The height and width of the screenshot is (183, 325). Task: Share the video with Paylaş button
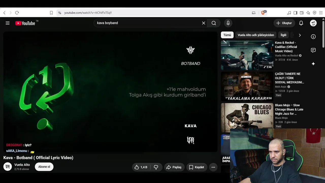coord(174,167)
